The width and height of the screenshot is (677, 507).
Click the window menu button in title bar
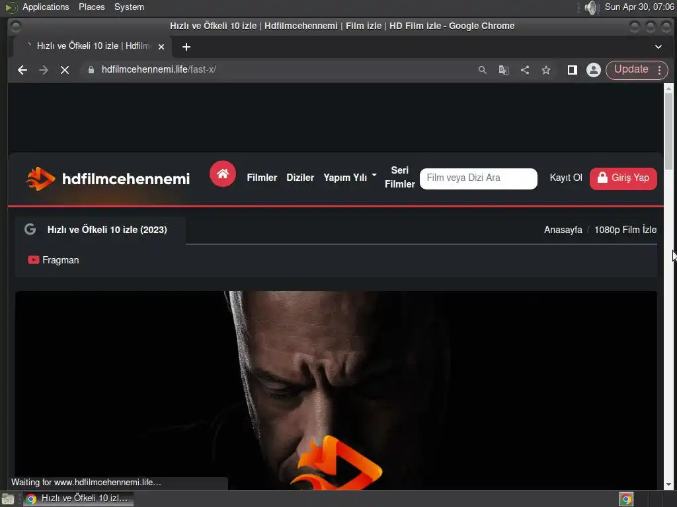pos(16,26)
